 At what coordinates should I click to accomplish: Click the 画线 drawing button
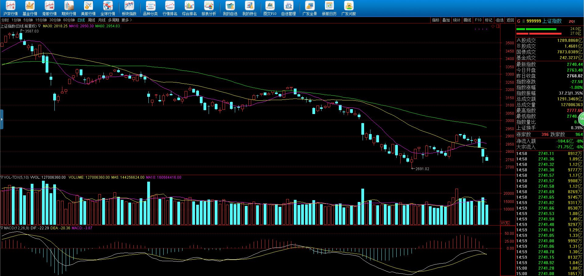(467, 20)
